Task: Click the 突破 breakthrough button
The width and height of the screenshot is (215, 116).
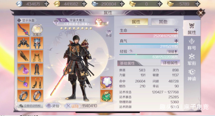Action: (172, 52)
